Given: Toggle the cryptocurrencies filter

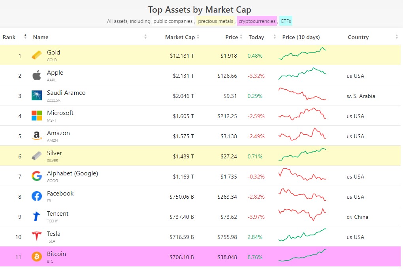Looking at the screenshot, I should tap(256, 21).
